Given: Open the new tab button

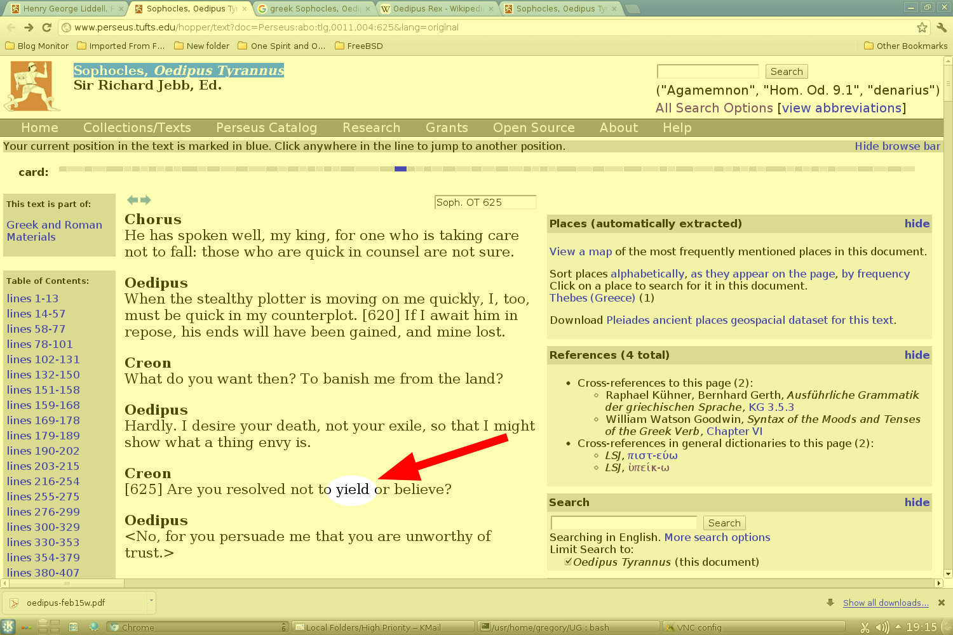Looking at the screenshot, I should [x=632, y=9].
